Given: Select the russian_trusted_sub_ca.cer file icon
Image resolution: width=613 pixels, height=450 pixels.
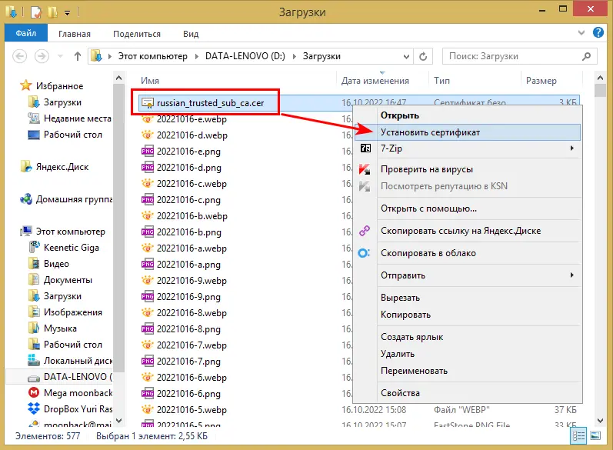Looking at the screenshot, I should point(148,103).
